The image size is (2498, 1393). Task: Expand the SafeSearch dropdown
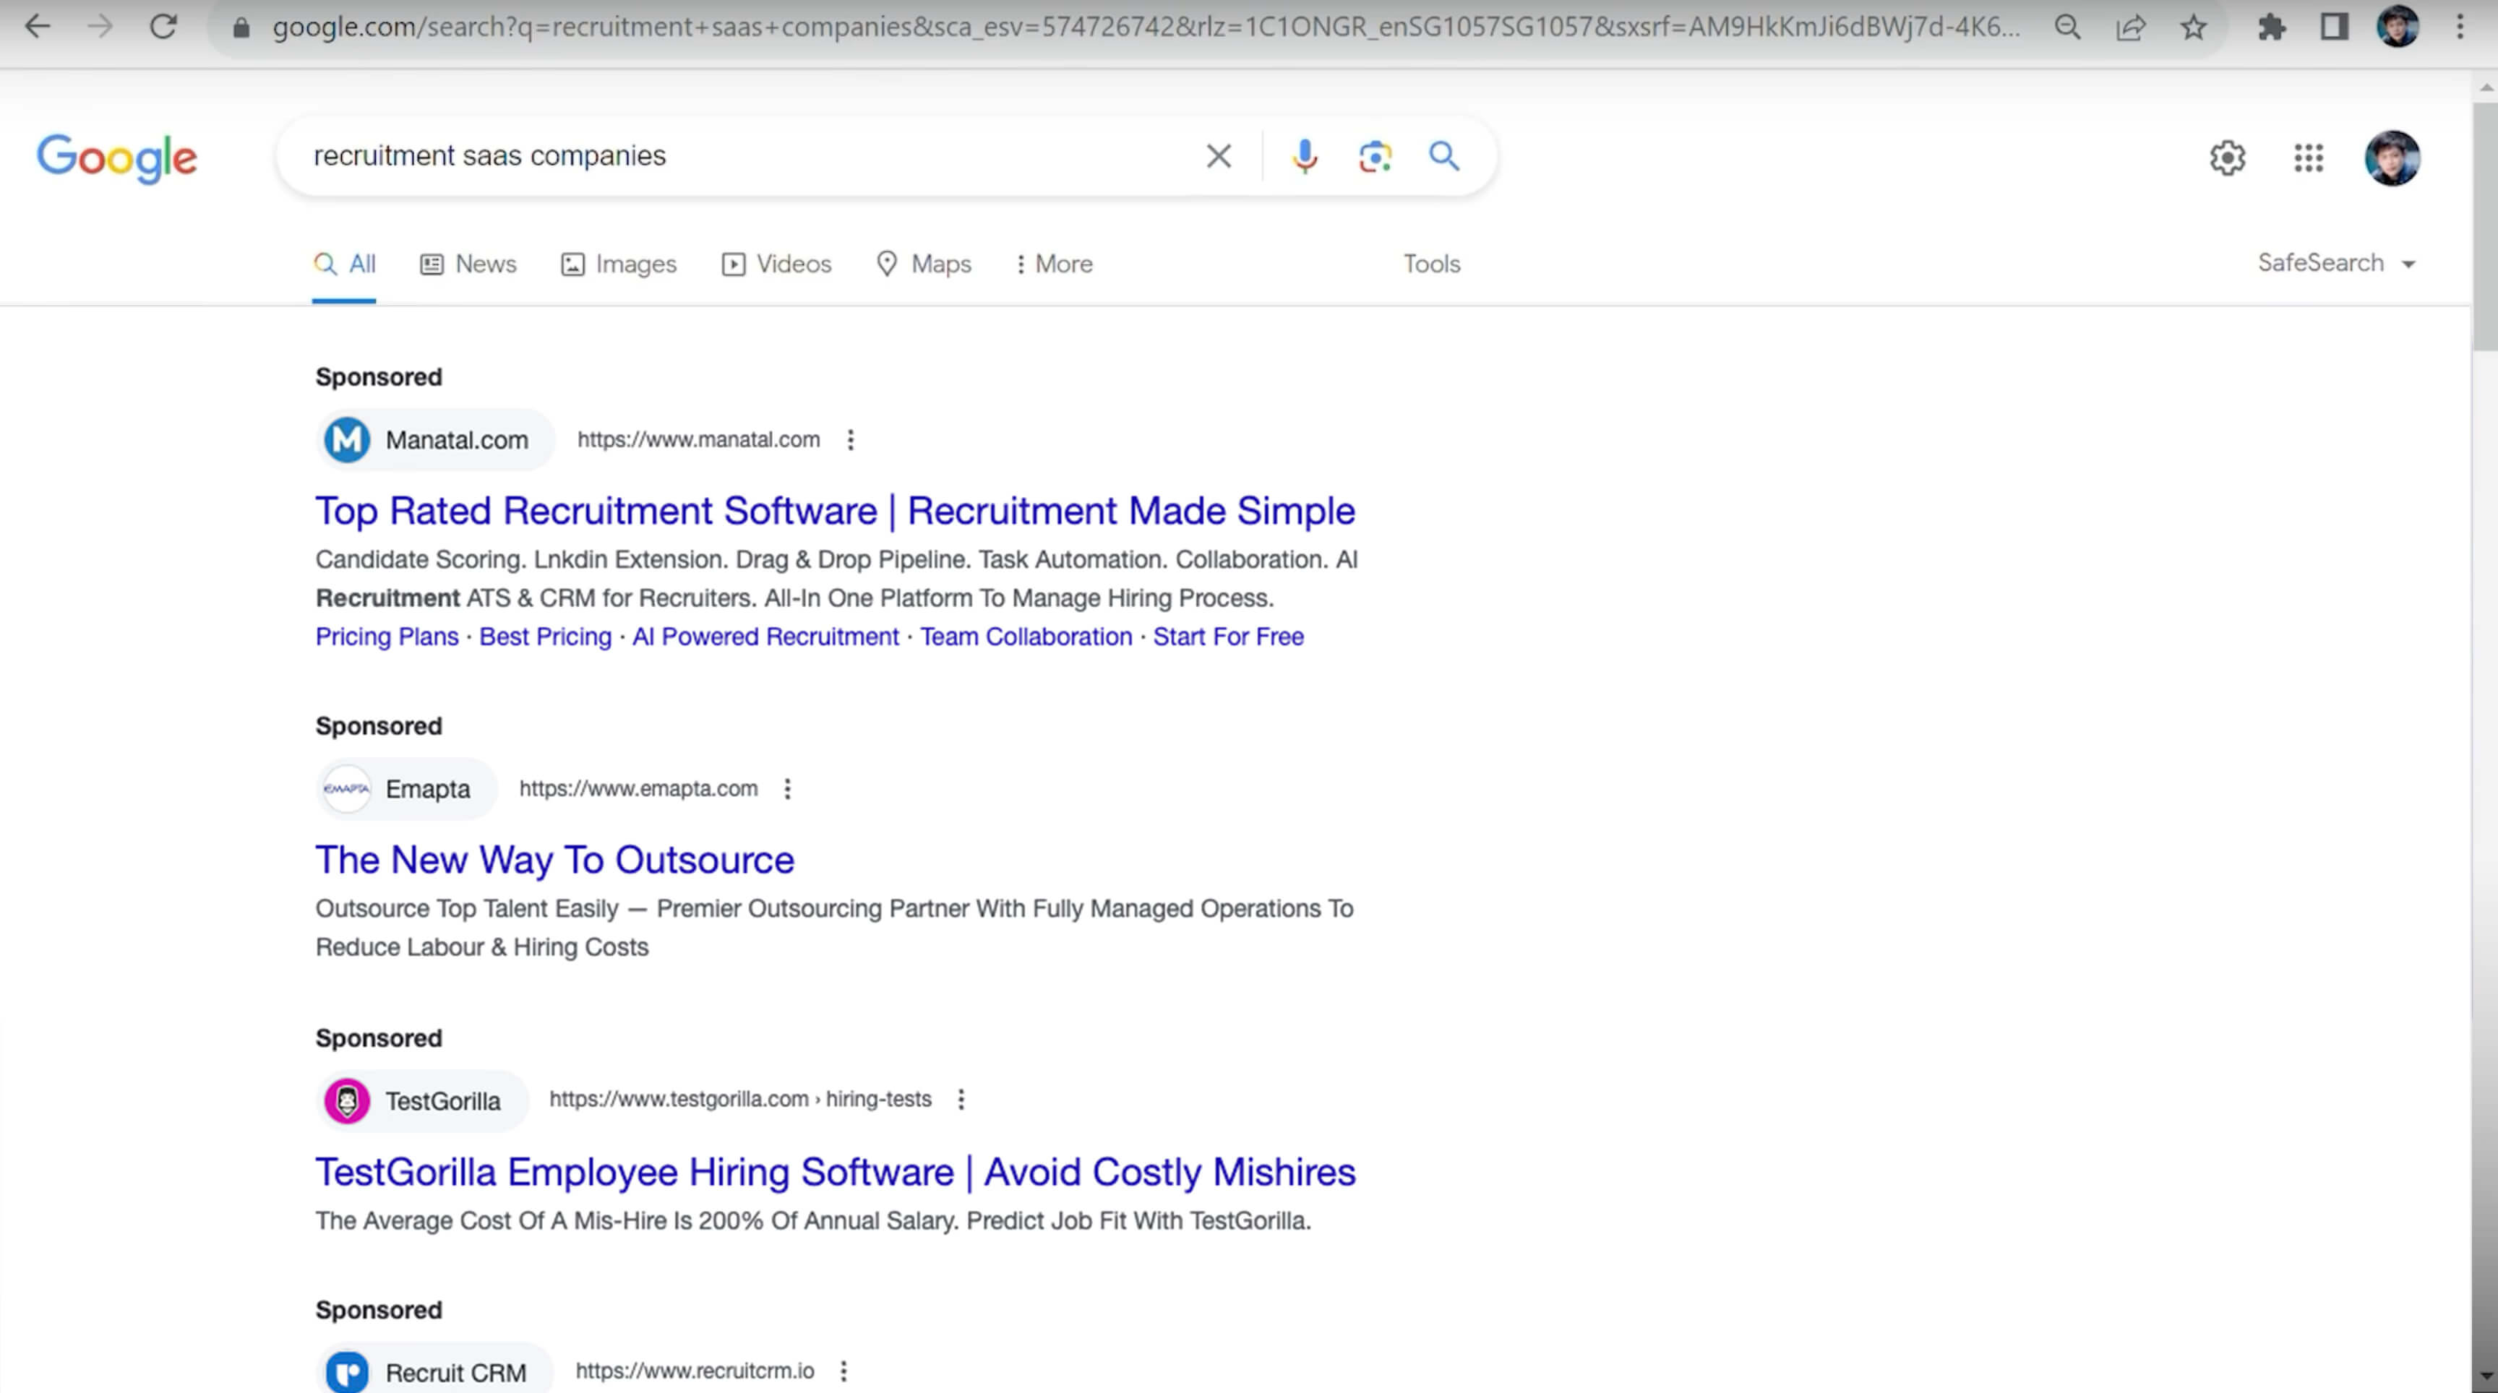click(2335, 264)
